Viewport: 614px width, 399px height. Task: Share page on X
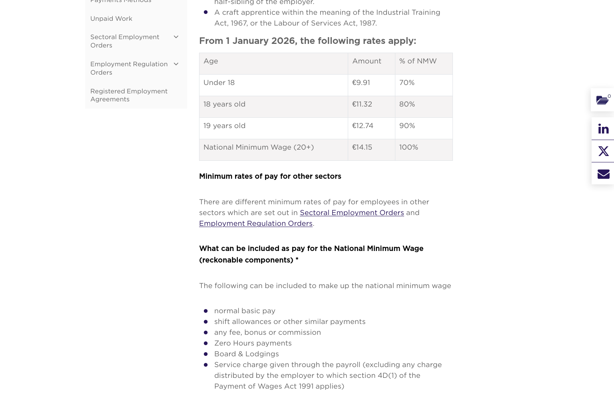coord(603,151)
